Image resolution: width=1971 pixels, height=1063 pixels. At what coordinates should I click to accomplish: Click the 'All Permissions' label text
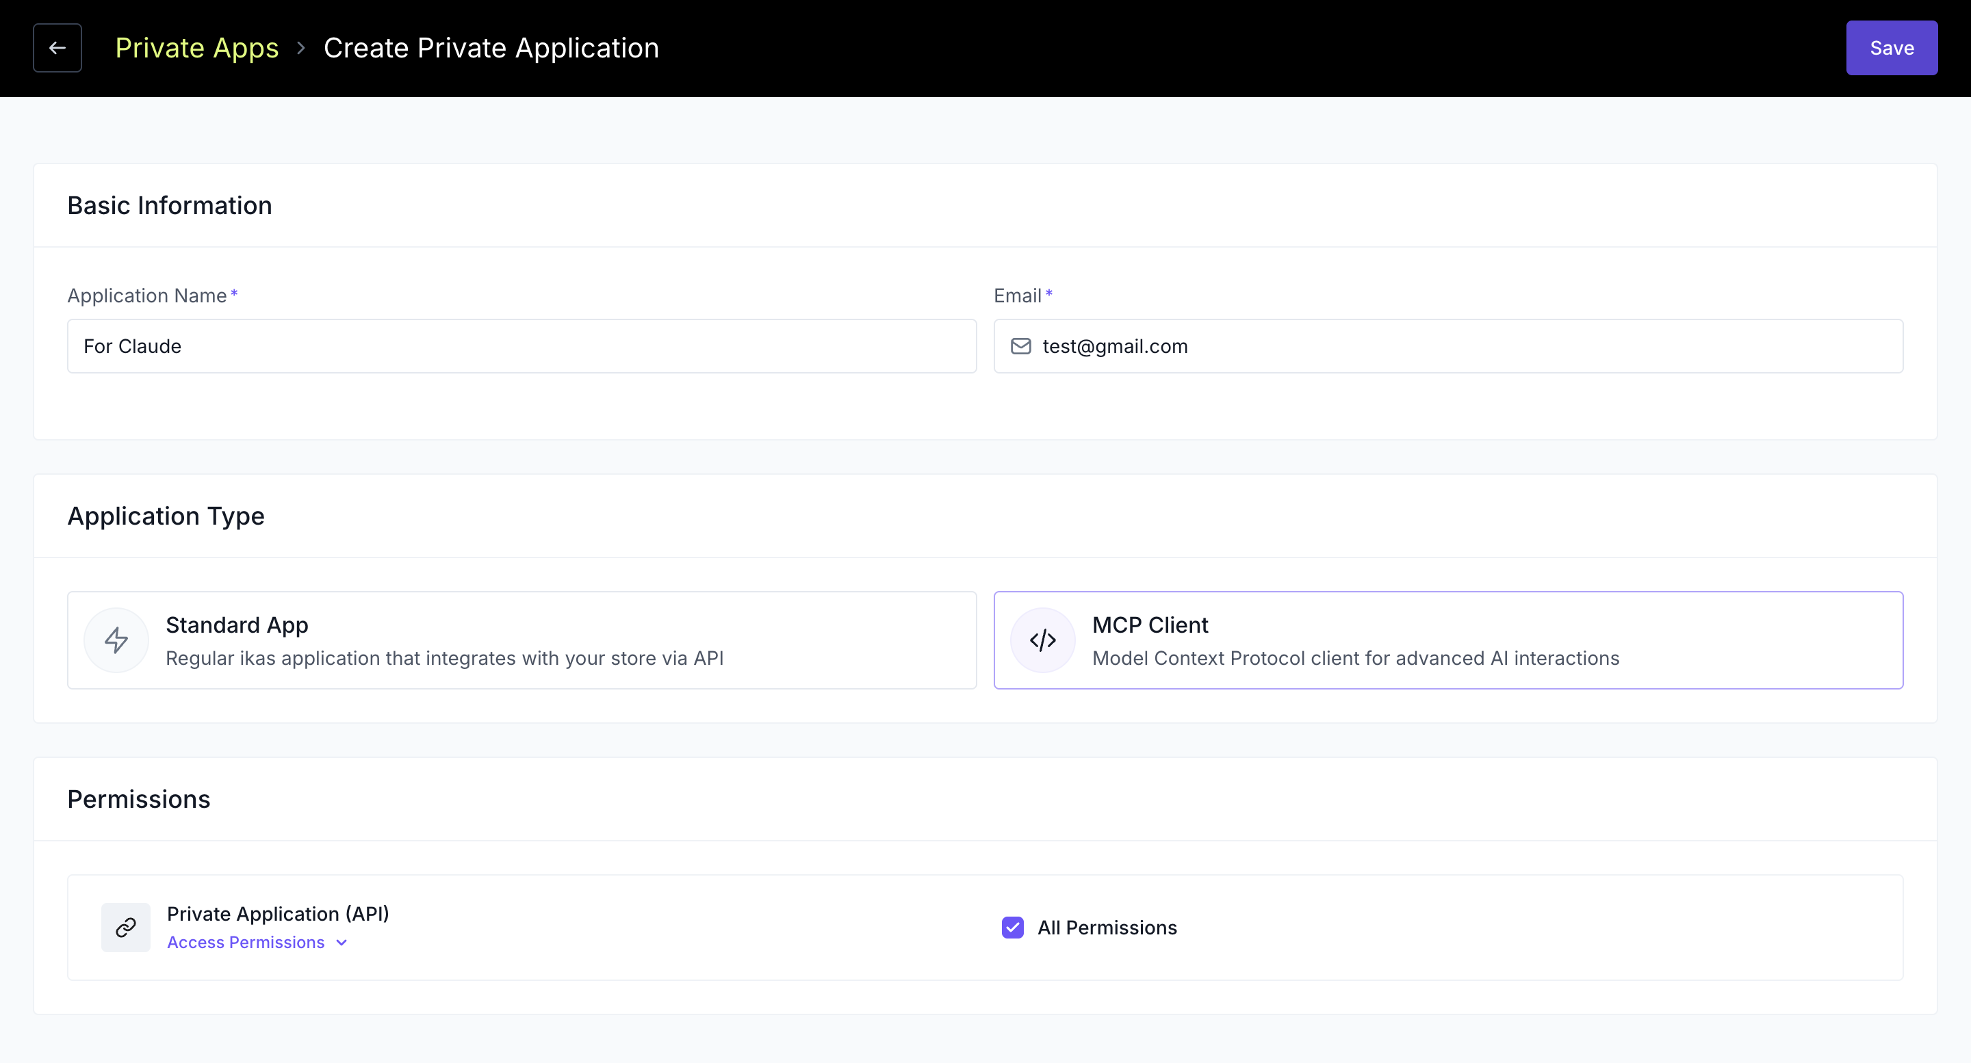coord(1107,928)
